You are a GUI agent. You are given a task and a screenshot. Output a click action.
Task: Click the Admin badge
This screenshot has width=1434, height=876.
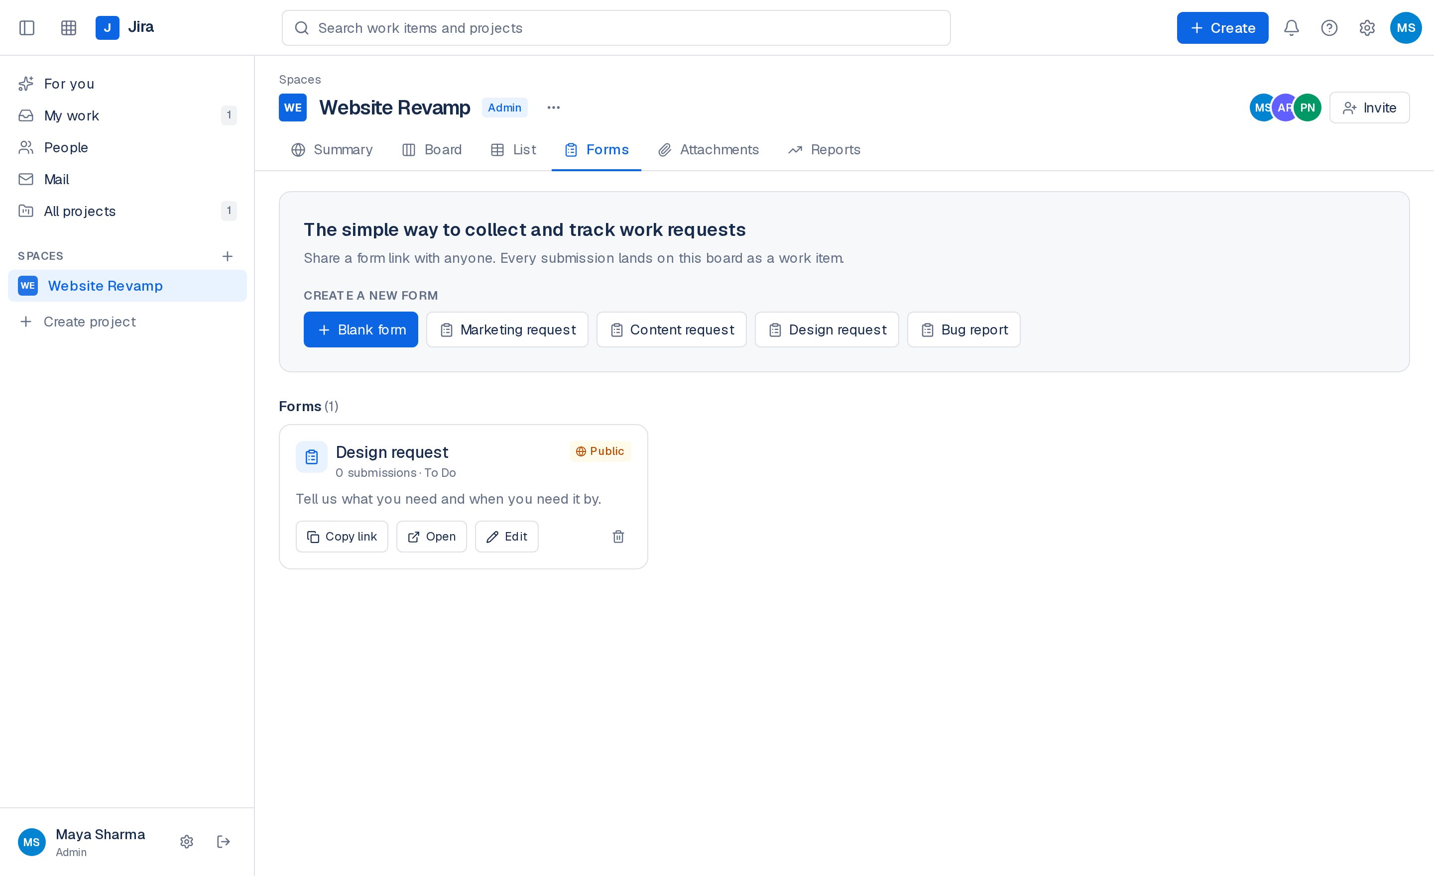(x=504, y=108)
